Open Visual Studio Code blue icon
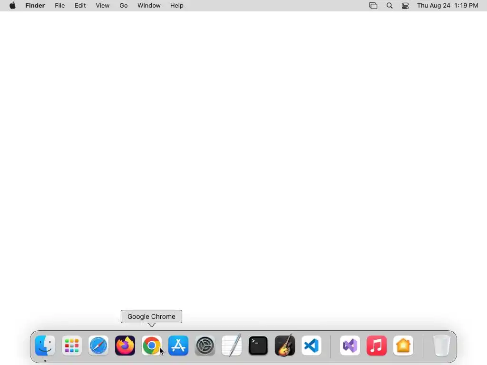This screenshot has width=487, height=365. click(x=312, y=346)
